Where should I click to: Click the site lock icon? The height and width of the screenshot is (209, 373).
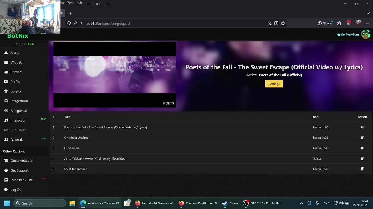point(75,23)
